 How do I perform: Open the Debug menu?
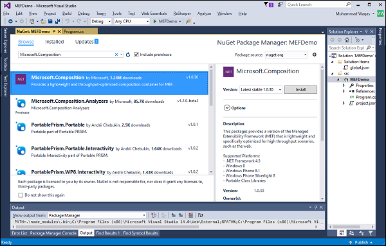(x=84, y=13)
